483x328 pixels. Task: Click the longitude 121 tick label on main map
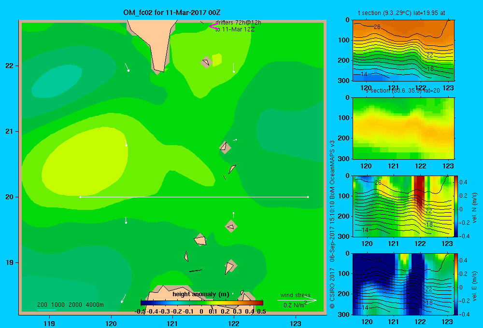[x=172, y=323]
